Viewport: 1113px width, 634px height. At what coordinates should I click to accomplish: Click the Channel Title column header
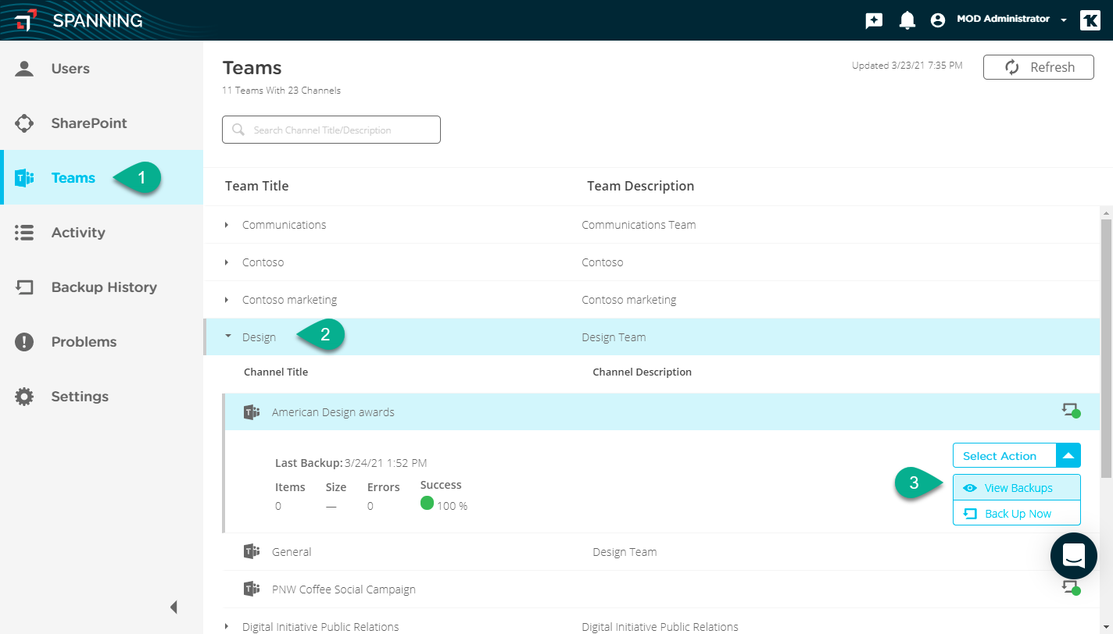[276, 372]
